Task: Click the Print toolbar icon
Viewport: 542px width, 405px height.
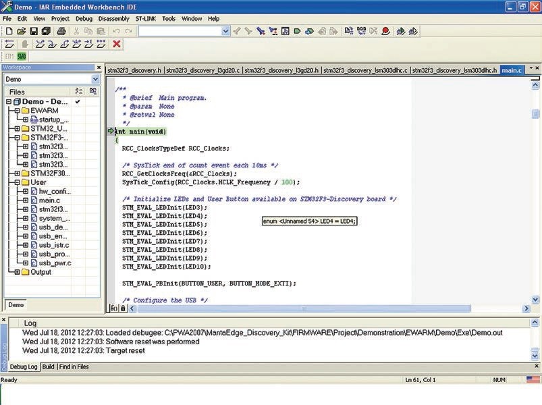Action: point(61,32)
